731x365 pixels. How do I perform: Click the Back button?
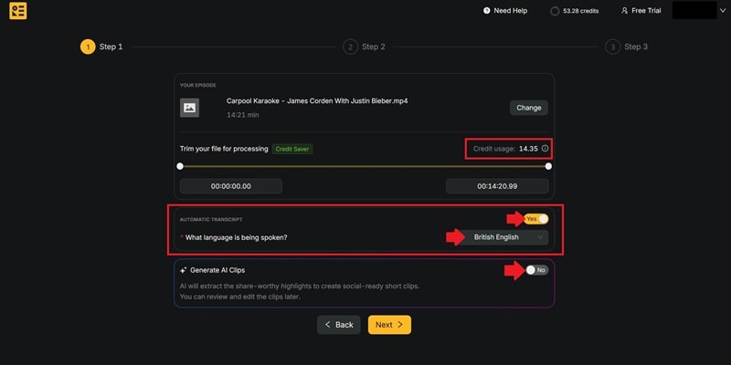339,325
